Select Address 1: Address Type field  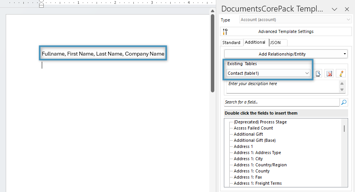[257, 153]
